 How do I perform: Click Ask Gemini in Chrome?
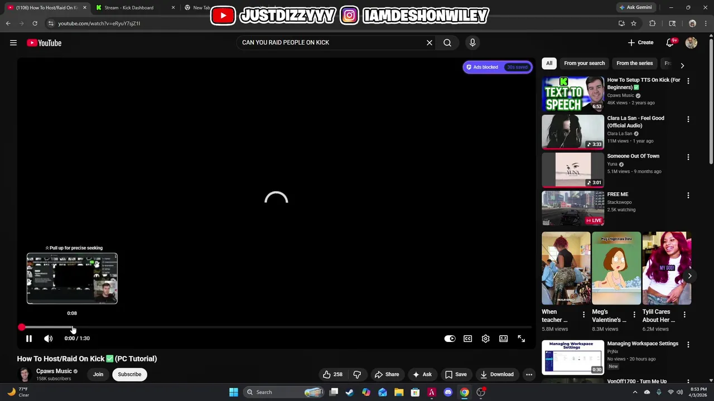[635, 7]
